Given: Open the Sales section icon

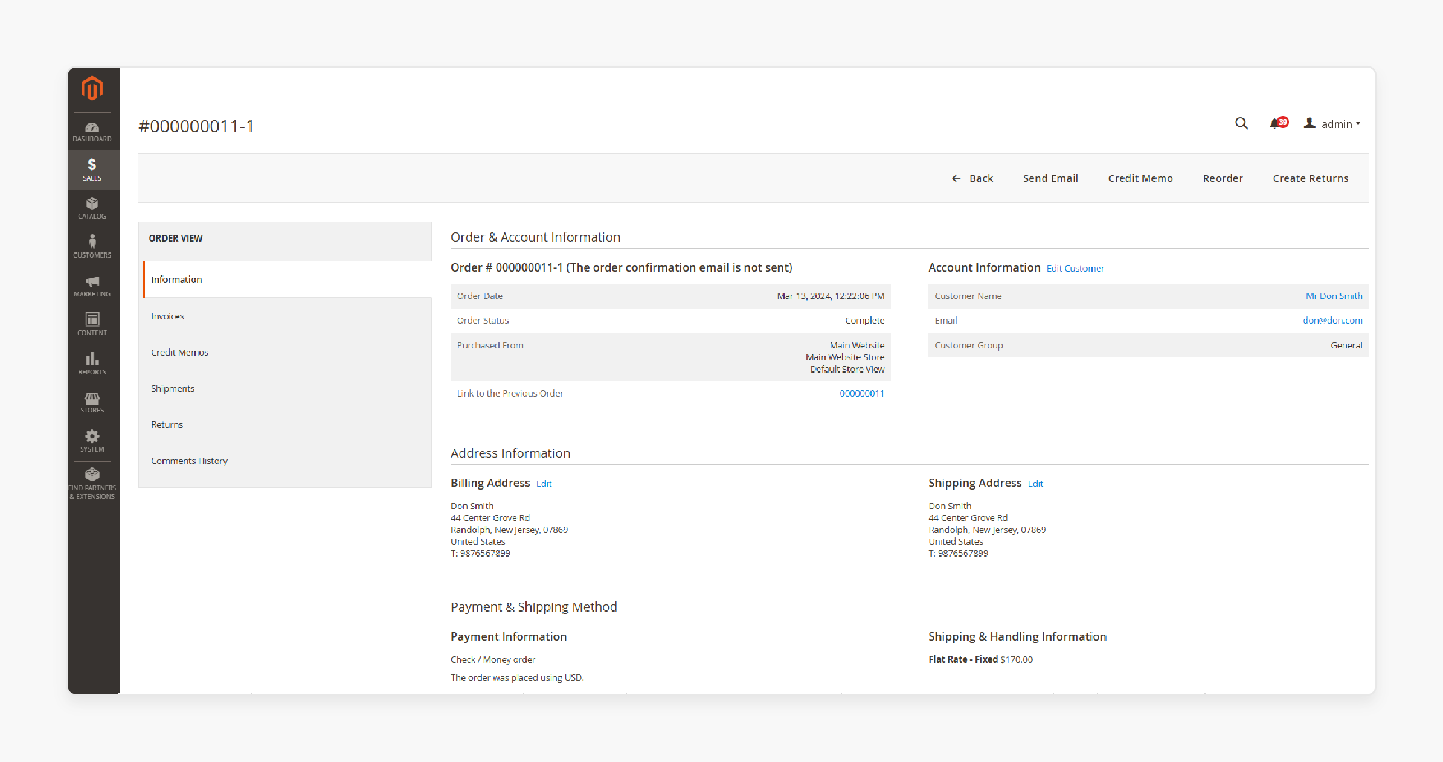Looking at the screenshot, I should (x=92, y=170).
